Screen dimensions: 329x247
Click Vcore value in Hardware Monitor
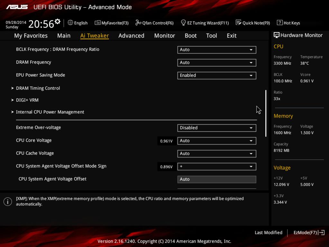307,81
